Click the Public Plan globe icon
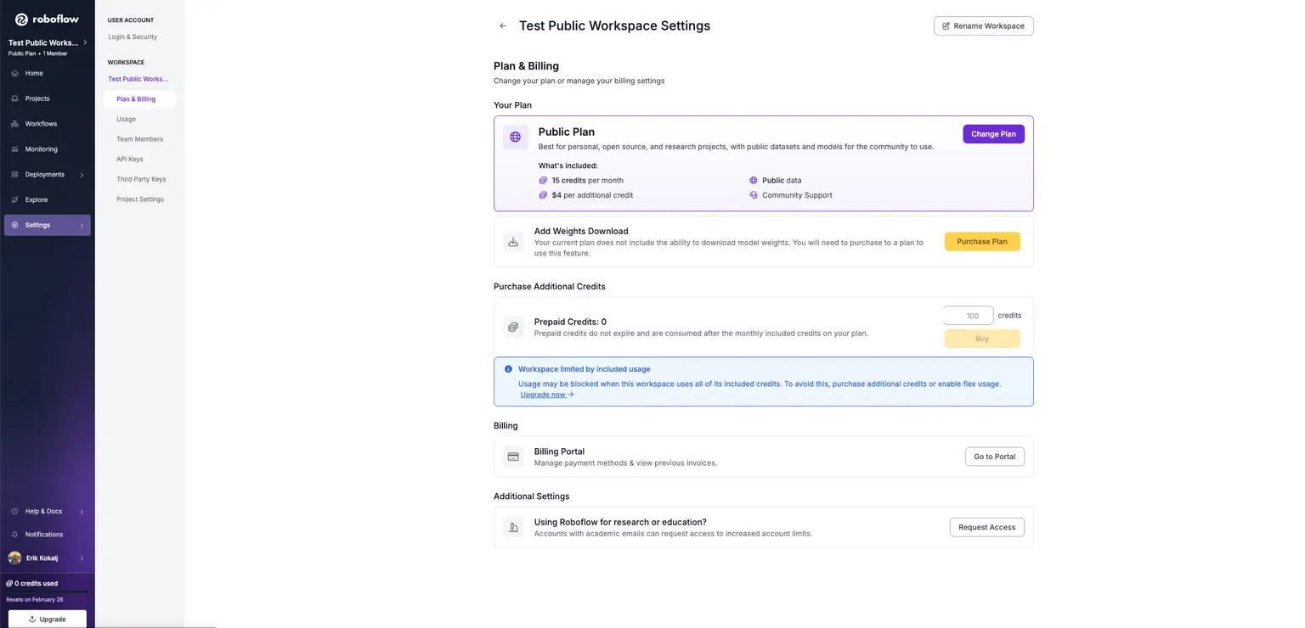 click(x=515, y=137)
